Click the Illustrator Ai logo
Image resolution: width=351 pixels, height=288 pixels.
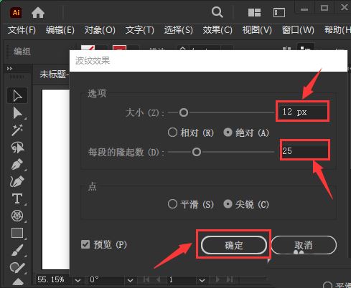coord(16,12)
